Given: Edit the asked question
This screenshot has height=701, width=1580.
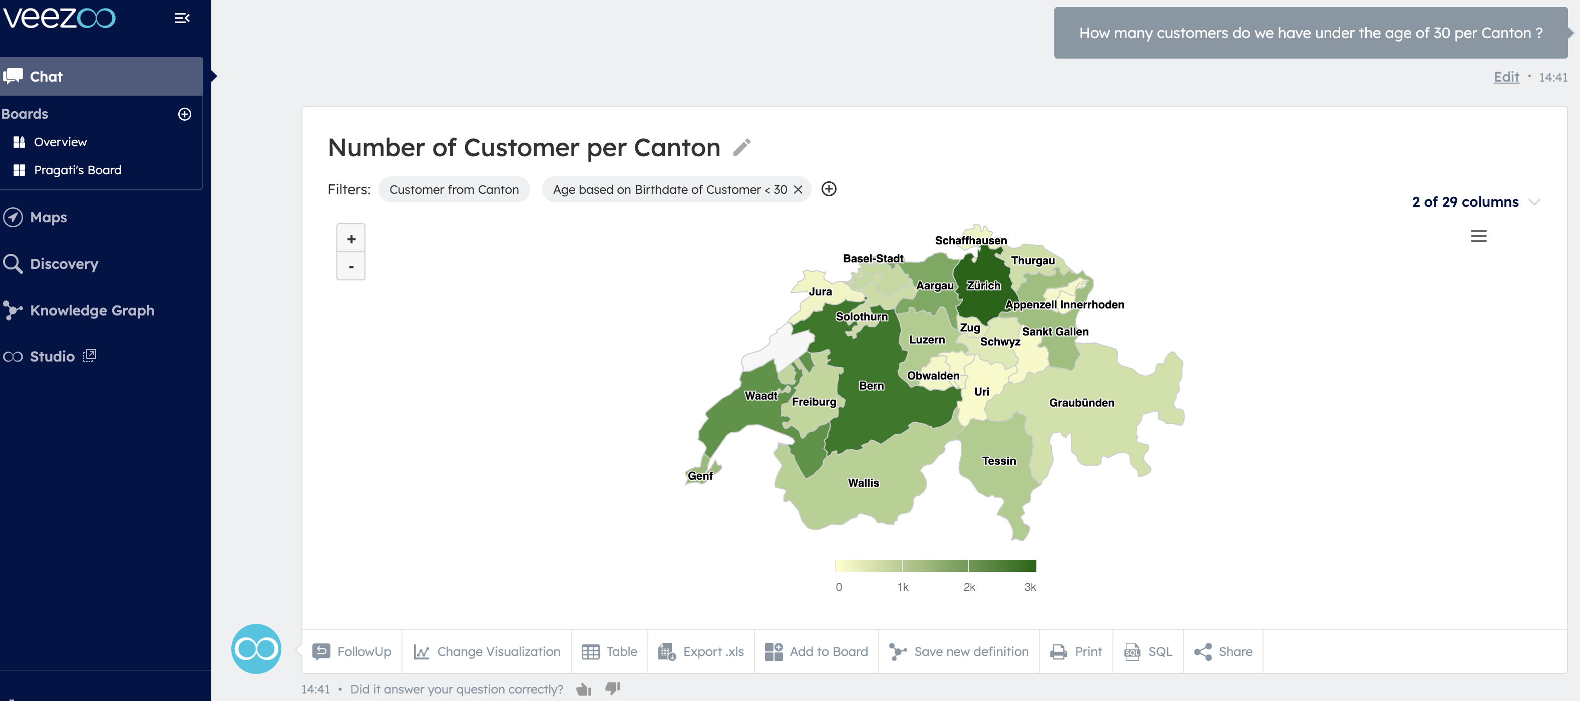Looking at the screenshot, I should pos(1506,77).
